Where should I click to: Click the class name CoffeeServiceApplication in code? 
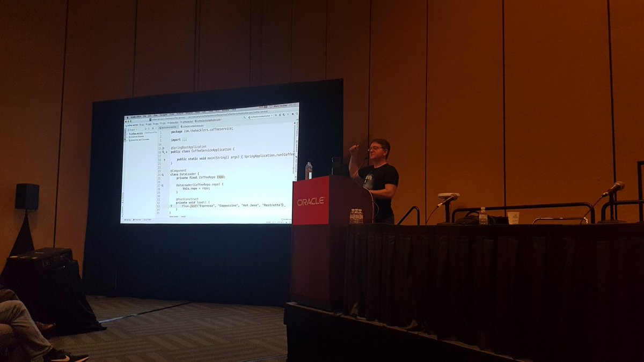point(211,151)
